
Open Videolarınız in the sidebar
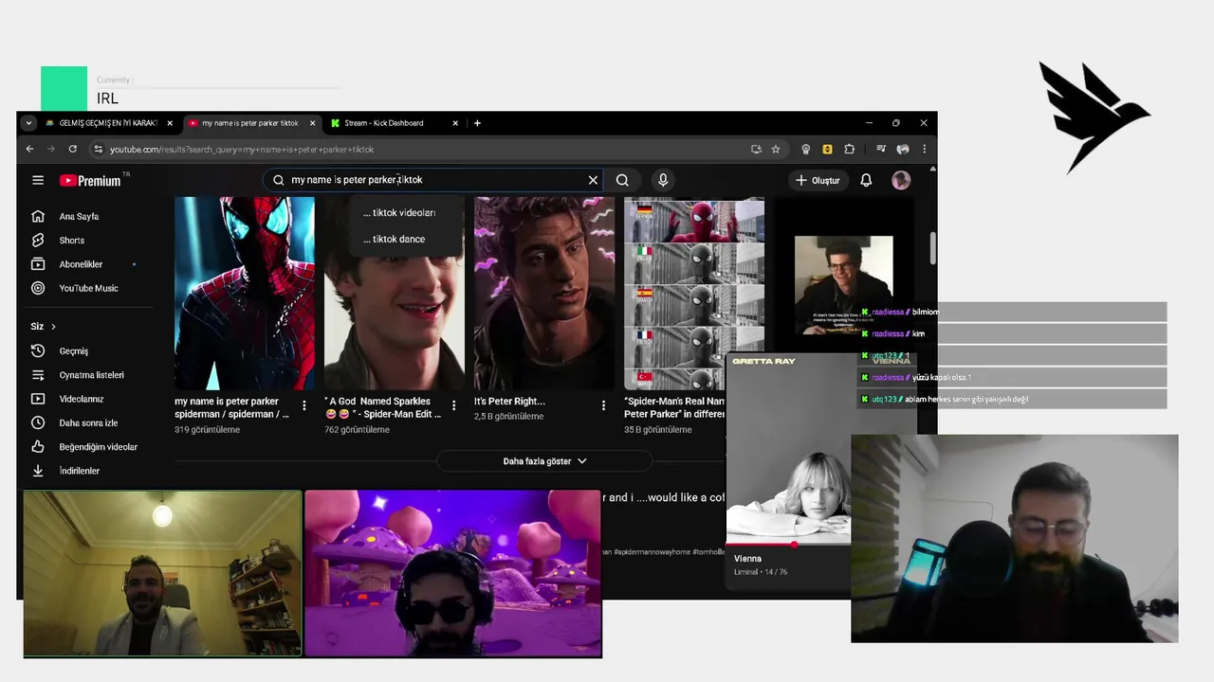(82, 399)
